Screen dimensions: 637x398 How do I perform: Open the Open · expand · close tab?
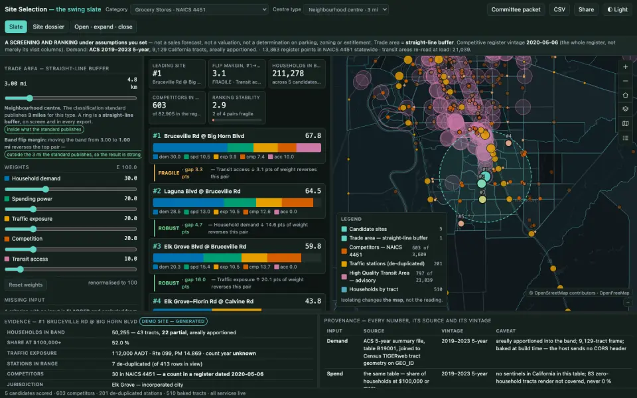coord(104,27)
